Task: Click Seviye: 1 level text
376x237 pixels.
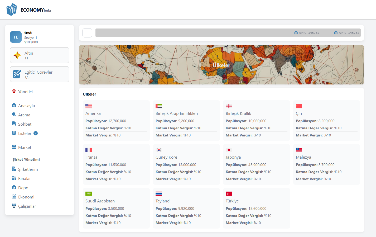Action: click(31, 37)
